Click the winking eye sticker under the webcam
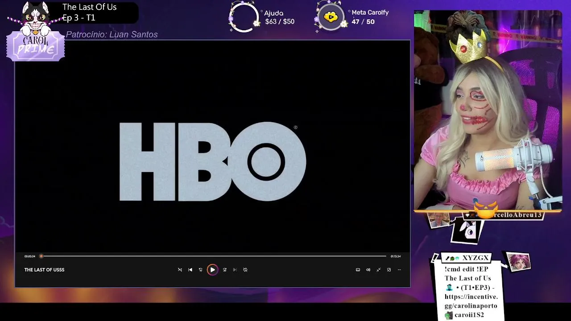This screenshot has width=571, height=321. (467, 231)
